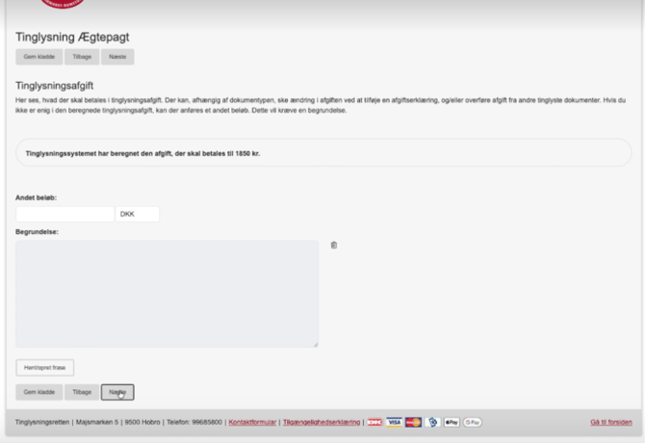Open the Kontaktformular link
Image resolution: width=645 pixels, height=443 pixels.
252,422
